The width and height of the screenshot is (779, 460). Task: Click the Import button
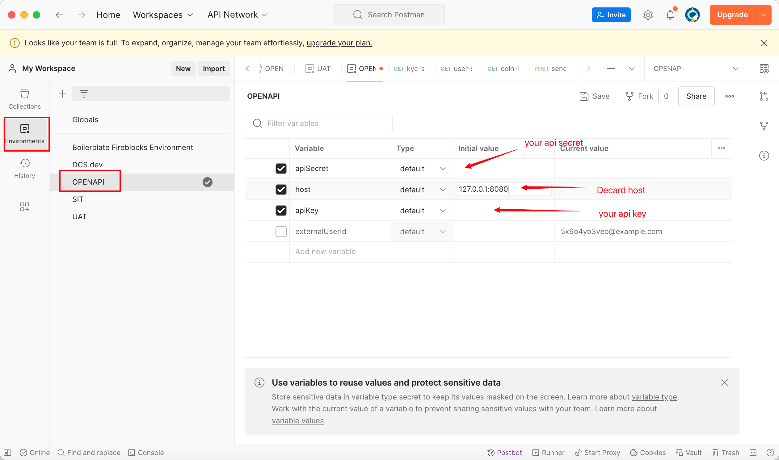point(214,69)
